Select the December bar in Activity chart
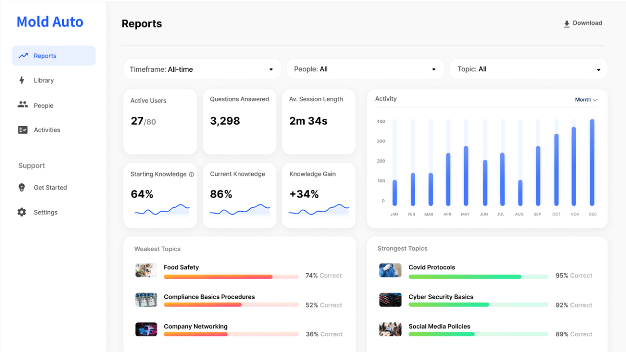 point(592,162)
